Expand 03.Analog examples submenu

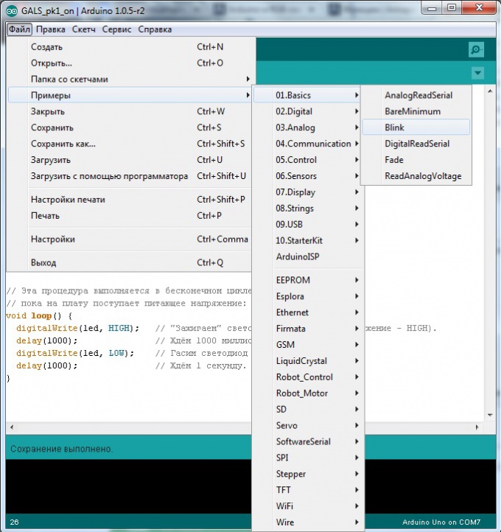308,127
